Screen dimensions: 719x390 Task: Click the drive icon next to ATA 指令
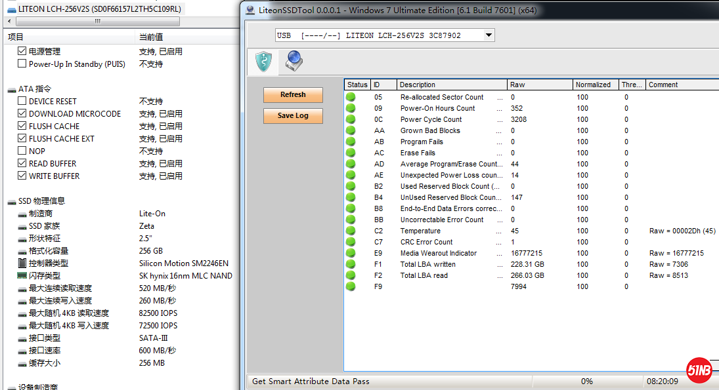tap(12, 89)
